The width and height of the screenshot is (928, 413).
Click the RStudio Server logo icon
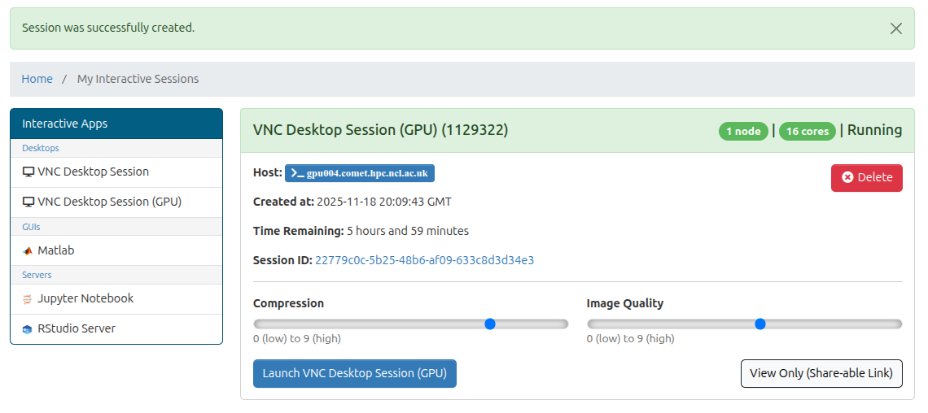pyautogui.click(x=28, y=329)
